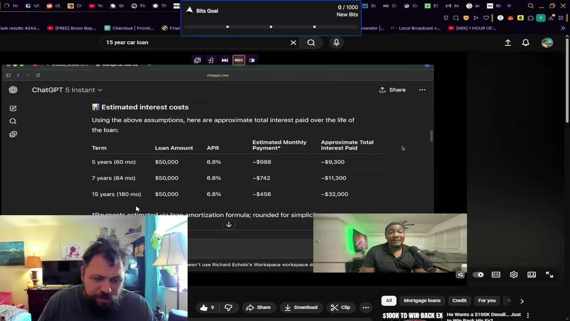Select the Mortgage loans chip
570x321 pixels.
point(422,300)
